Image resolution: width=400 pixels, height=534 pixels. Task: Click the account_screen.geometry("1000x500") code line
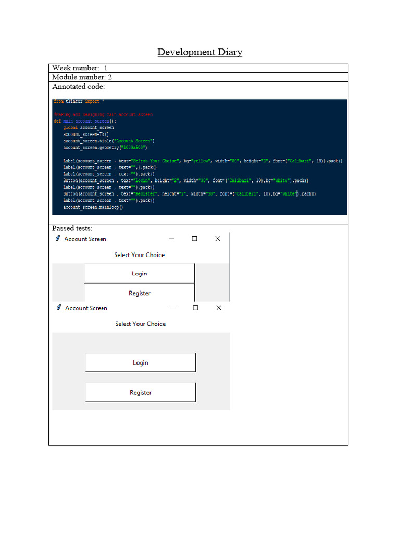[105, 148]
